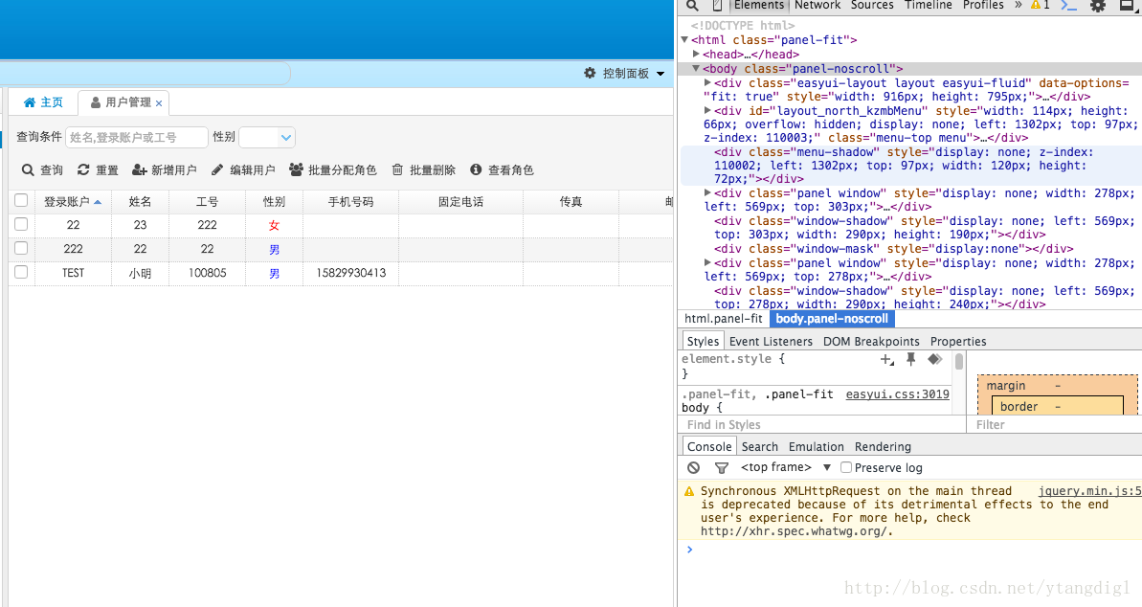Click 查看角色 view roles button

[x=502, y=169]
